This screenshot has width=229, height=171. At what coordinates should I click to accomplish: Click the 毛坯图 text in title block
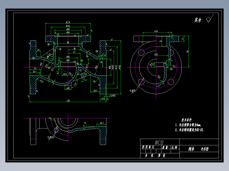pos(204,149)
